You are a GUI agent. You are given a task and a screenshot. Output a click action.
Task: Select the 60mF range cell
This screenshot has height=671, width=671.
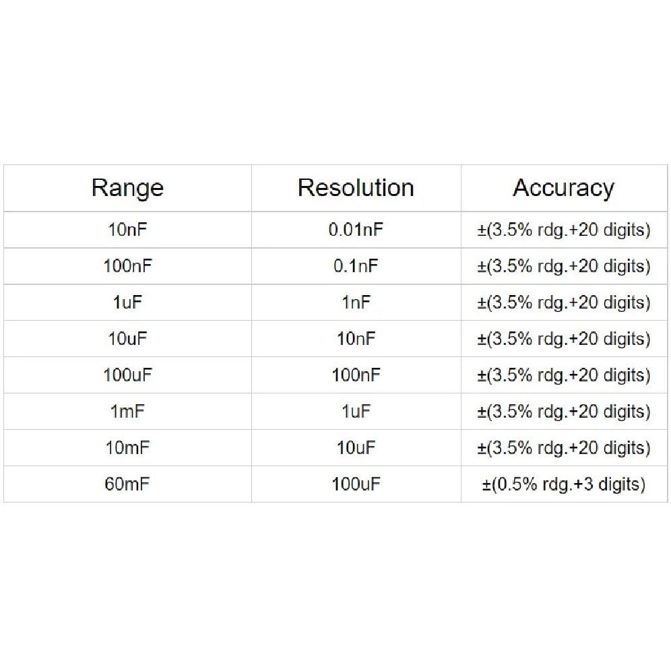pos(127,484)
